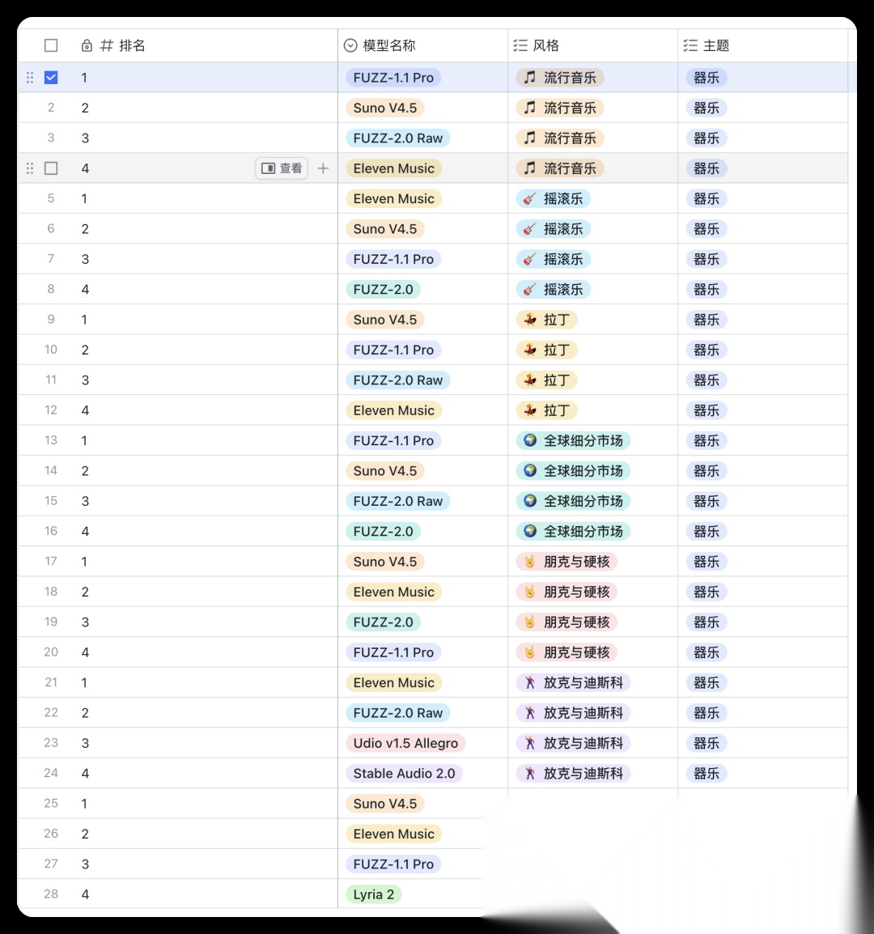The image size is (874, 934).
Task: Click 拉丁 style tag in row 12
Action: [x=547, y=410]
